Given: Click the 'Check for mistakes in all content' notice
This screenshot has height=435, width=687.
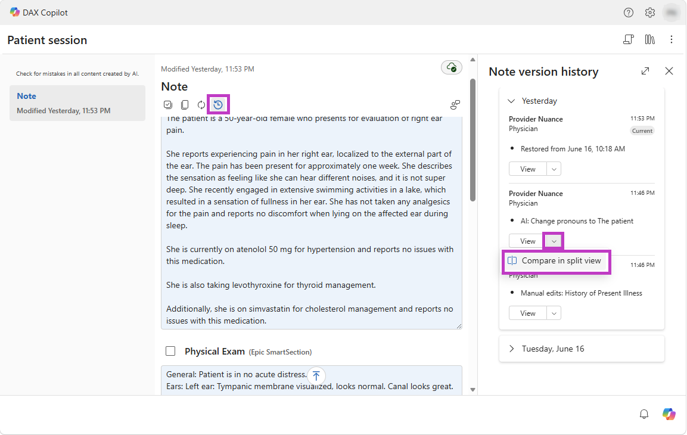Looking at the screenshot, I should coord(77,74).
